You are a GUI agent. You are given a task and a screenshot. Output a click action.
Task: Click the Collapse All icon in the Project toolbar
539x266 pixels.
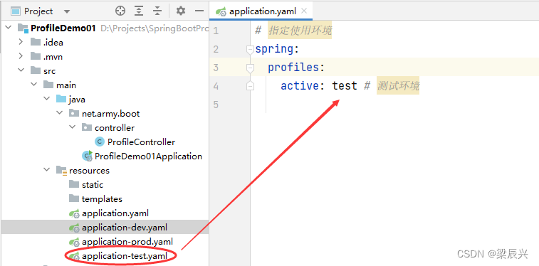click(157, 11)
